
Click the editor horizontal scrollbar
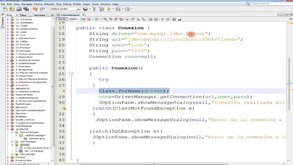pos(154,164)
